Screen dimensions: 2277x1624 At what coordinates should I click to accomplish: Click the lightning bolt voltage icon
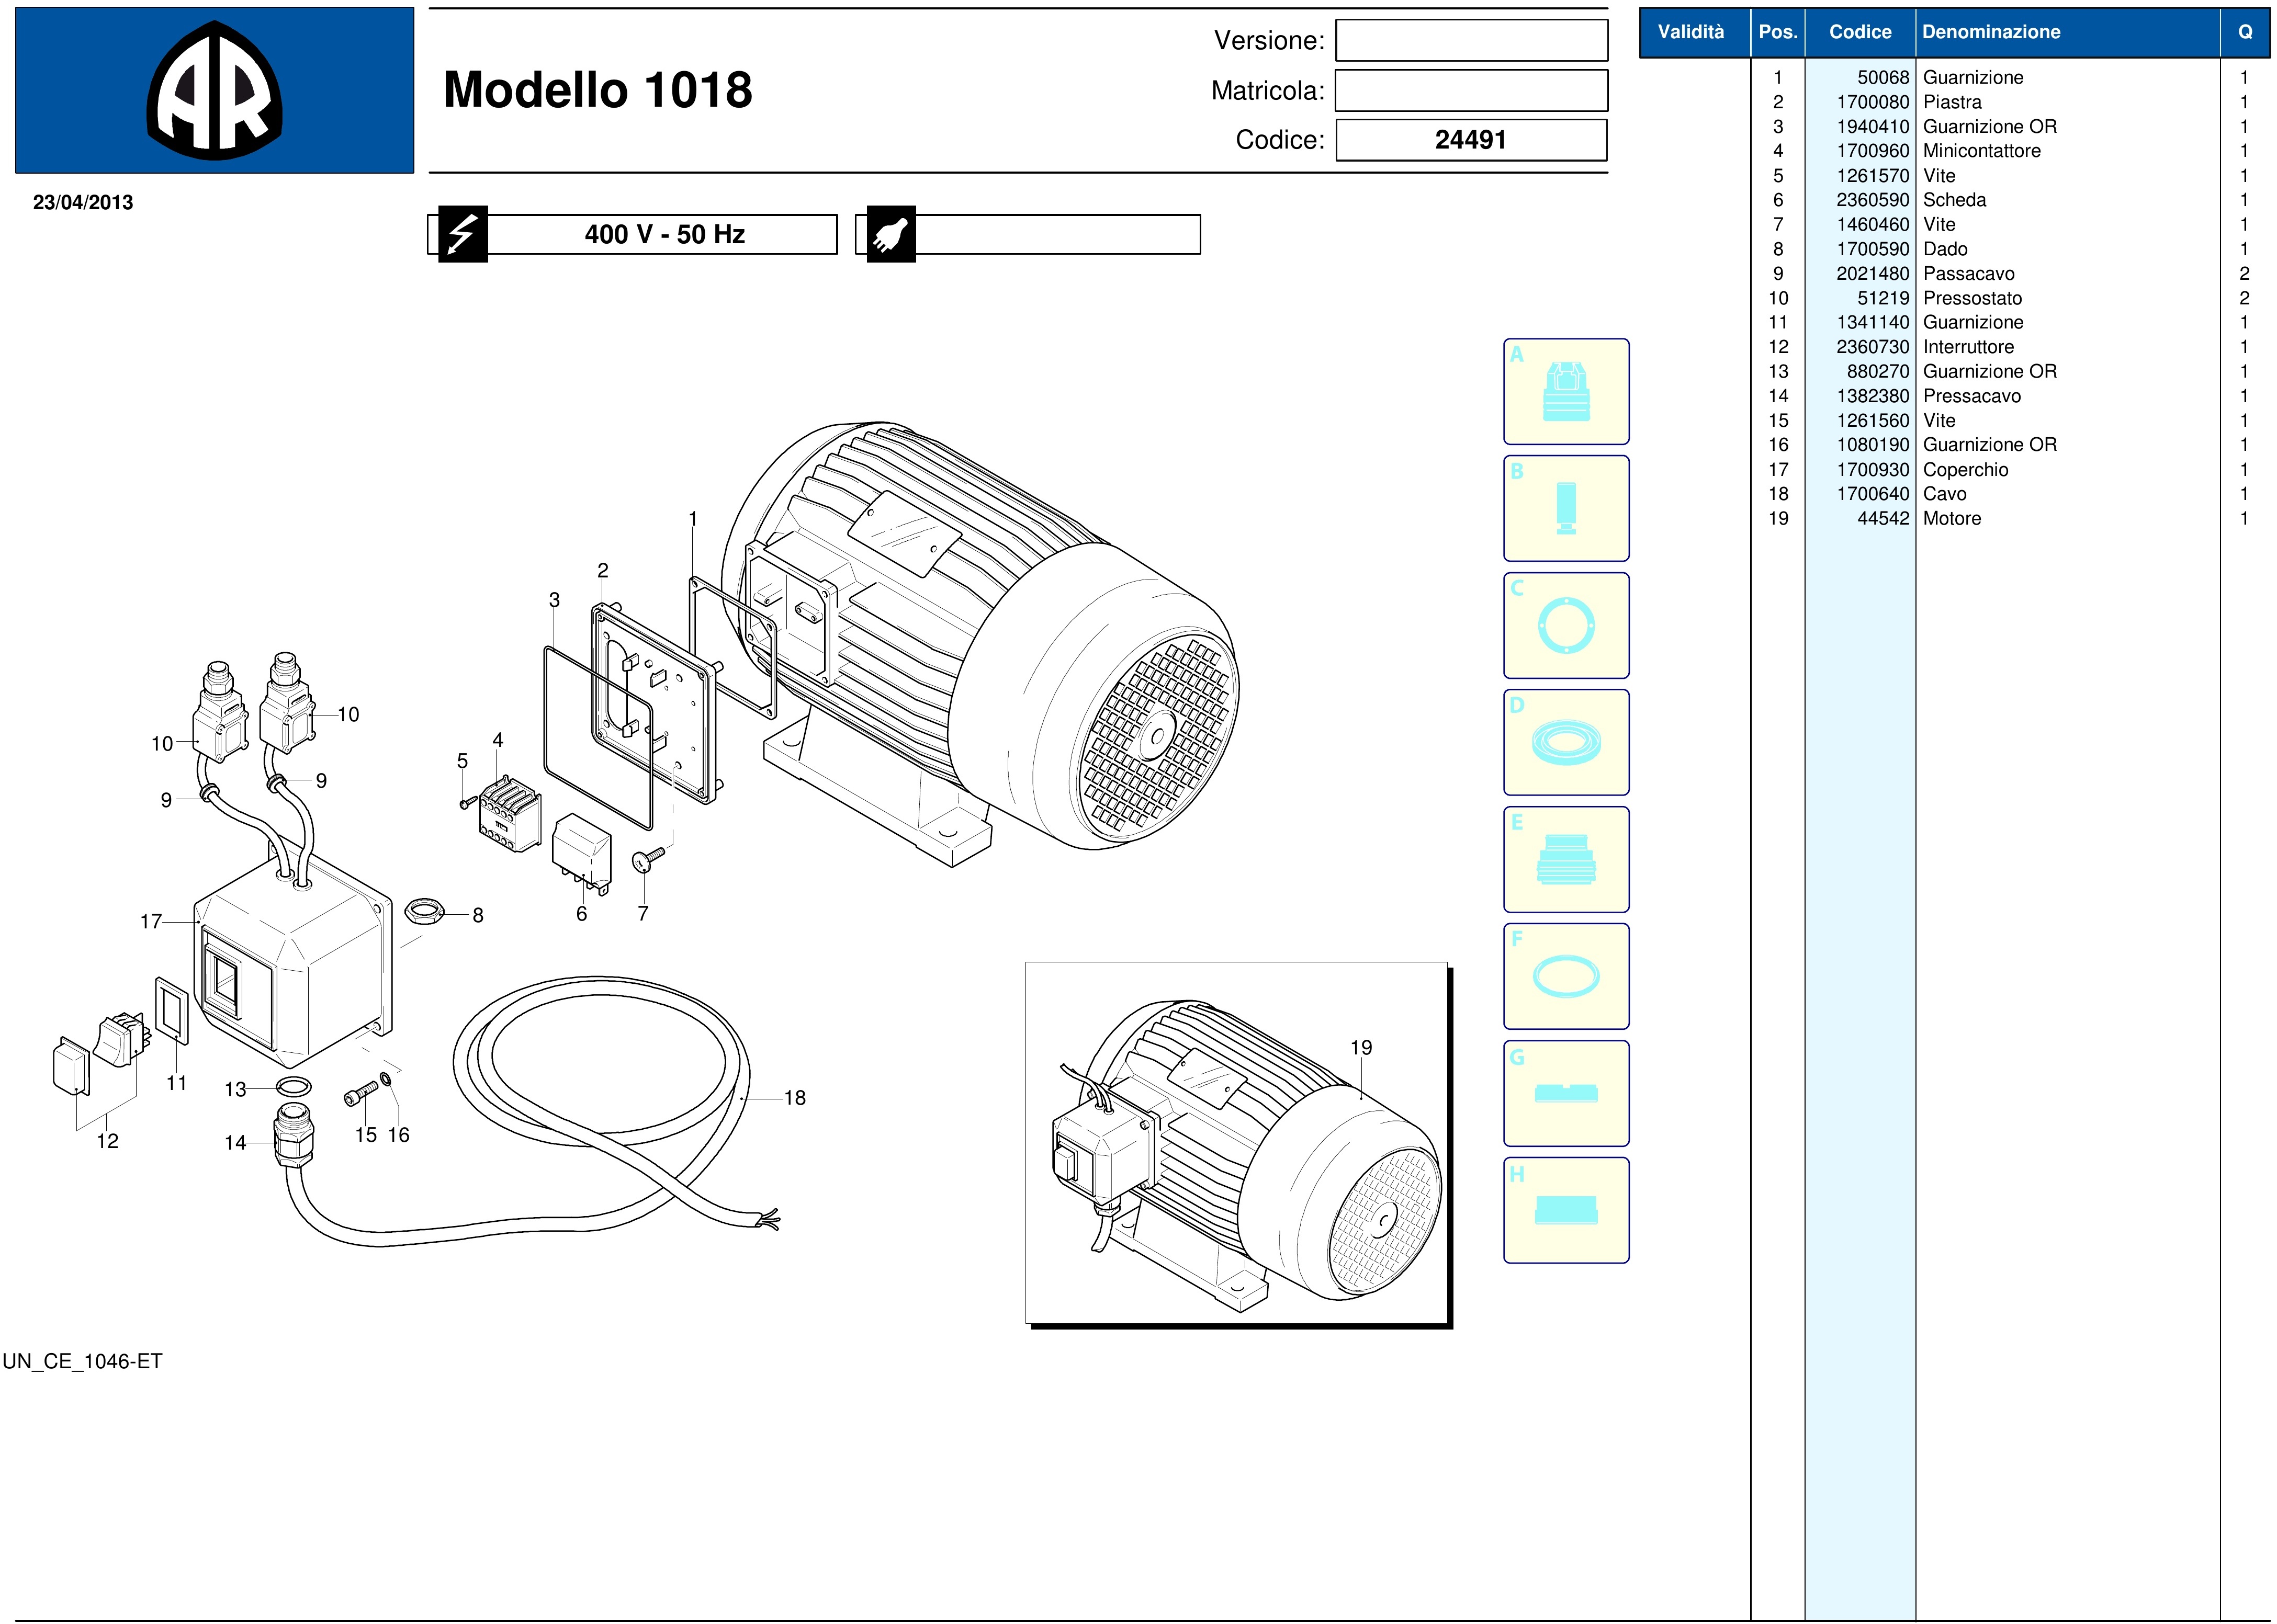pos(462,234)
